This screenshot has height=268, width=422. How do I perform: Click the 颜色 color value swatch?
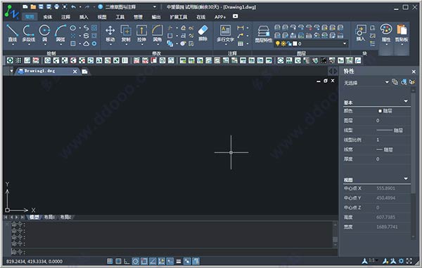(x=381, y=111)
